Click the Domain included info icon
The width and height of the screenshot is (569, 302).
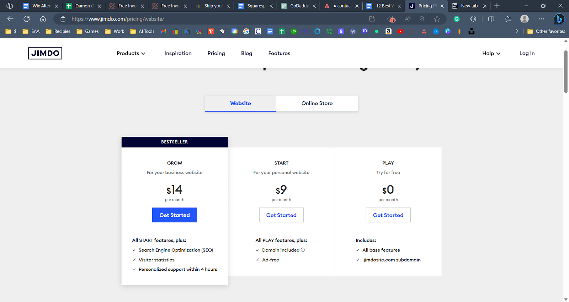[303, 250]
